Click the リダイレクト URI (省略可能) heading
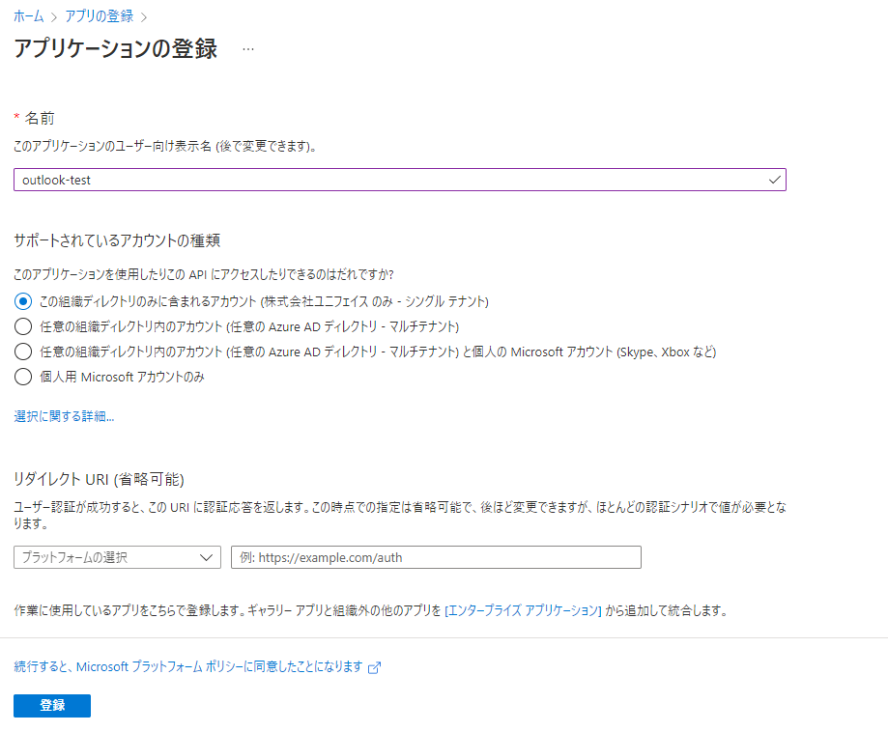This screenshot has height=732, width=888. (100, 480)
